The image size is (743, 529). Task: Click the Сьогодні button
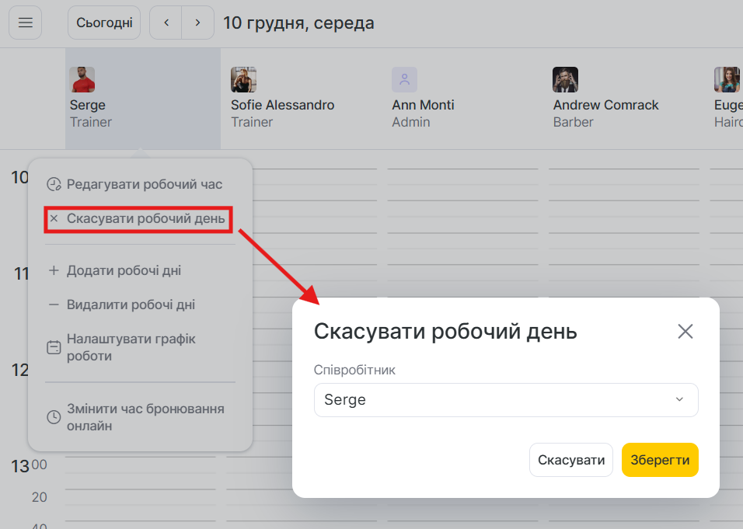point(104,23)
